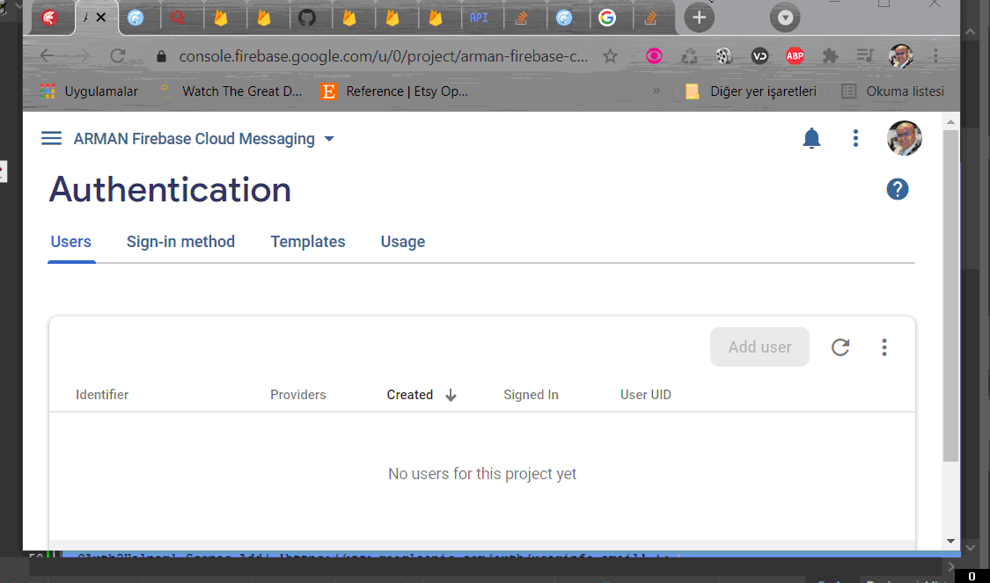Open the Uygulamalar apps bookmark

[x=89, y=91]
